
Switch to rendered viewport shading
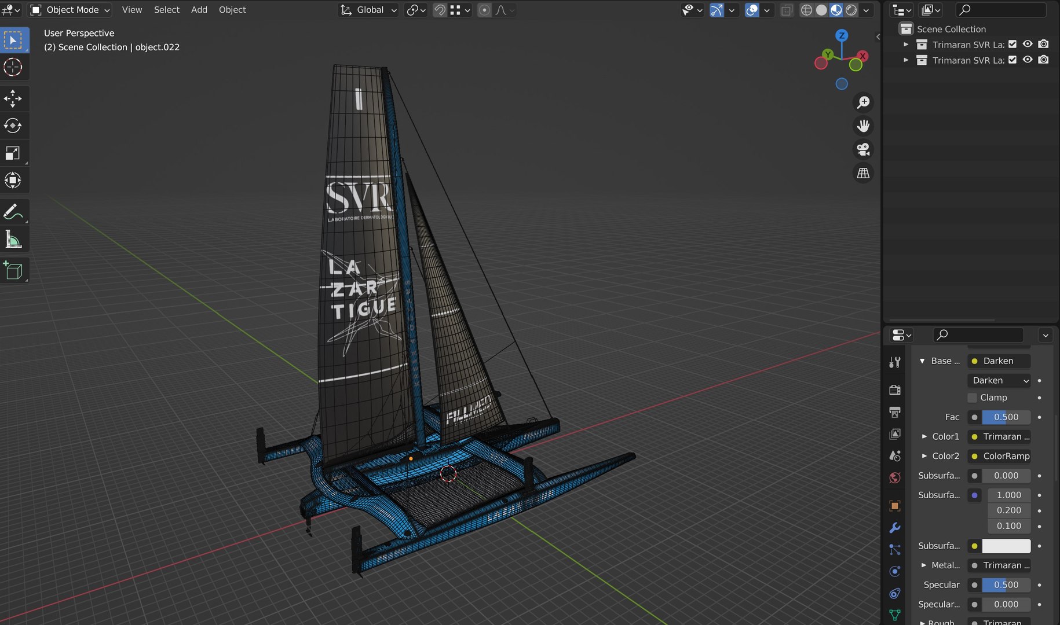tap(851, 10)
